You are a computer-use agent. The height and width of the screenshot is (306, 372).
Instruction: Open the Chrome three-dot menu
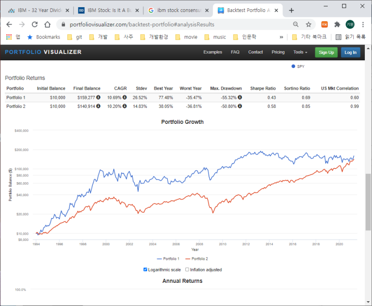[x=363, y=25]
